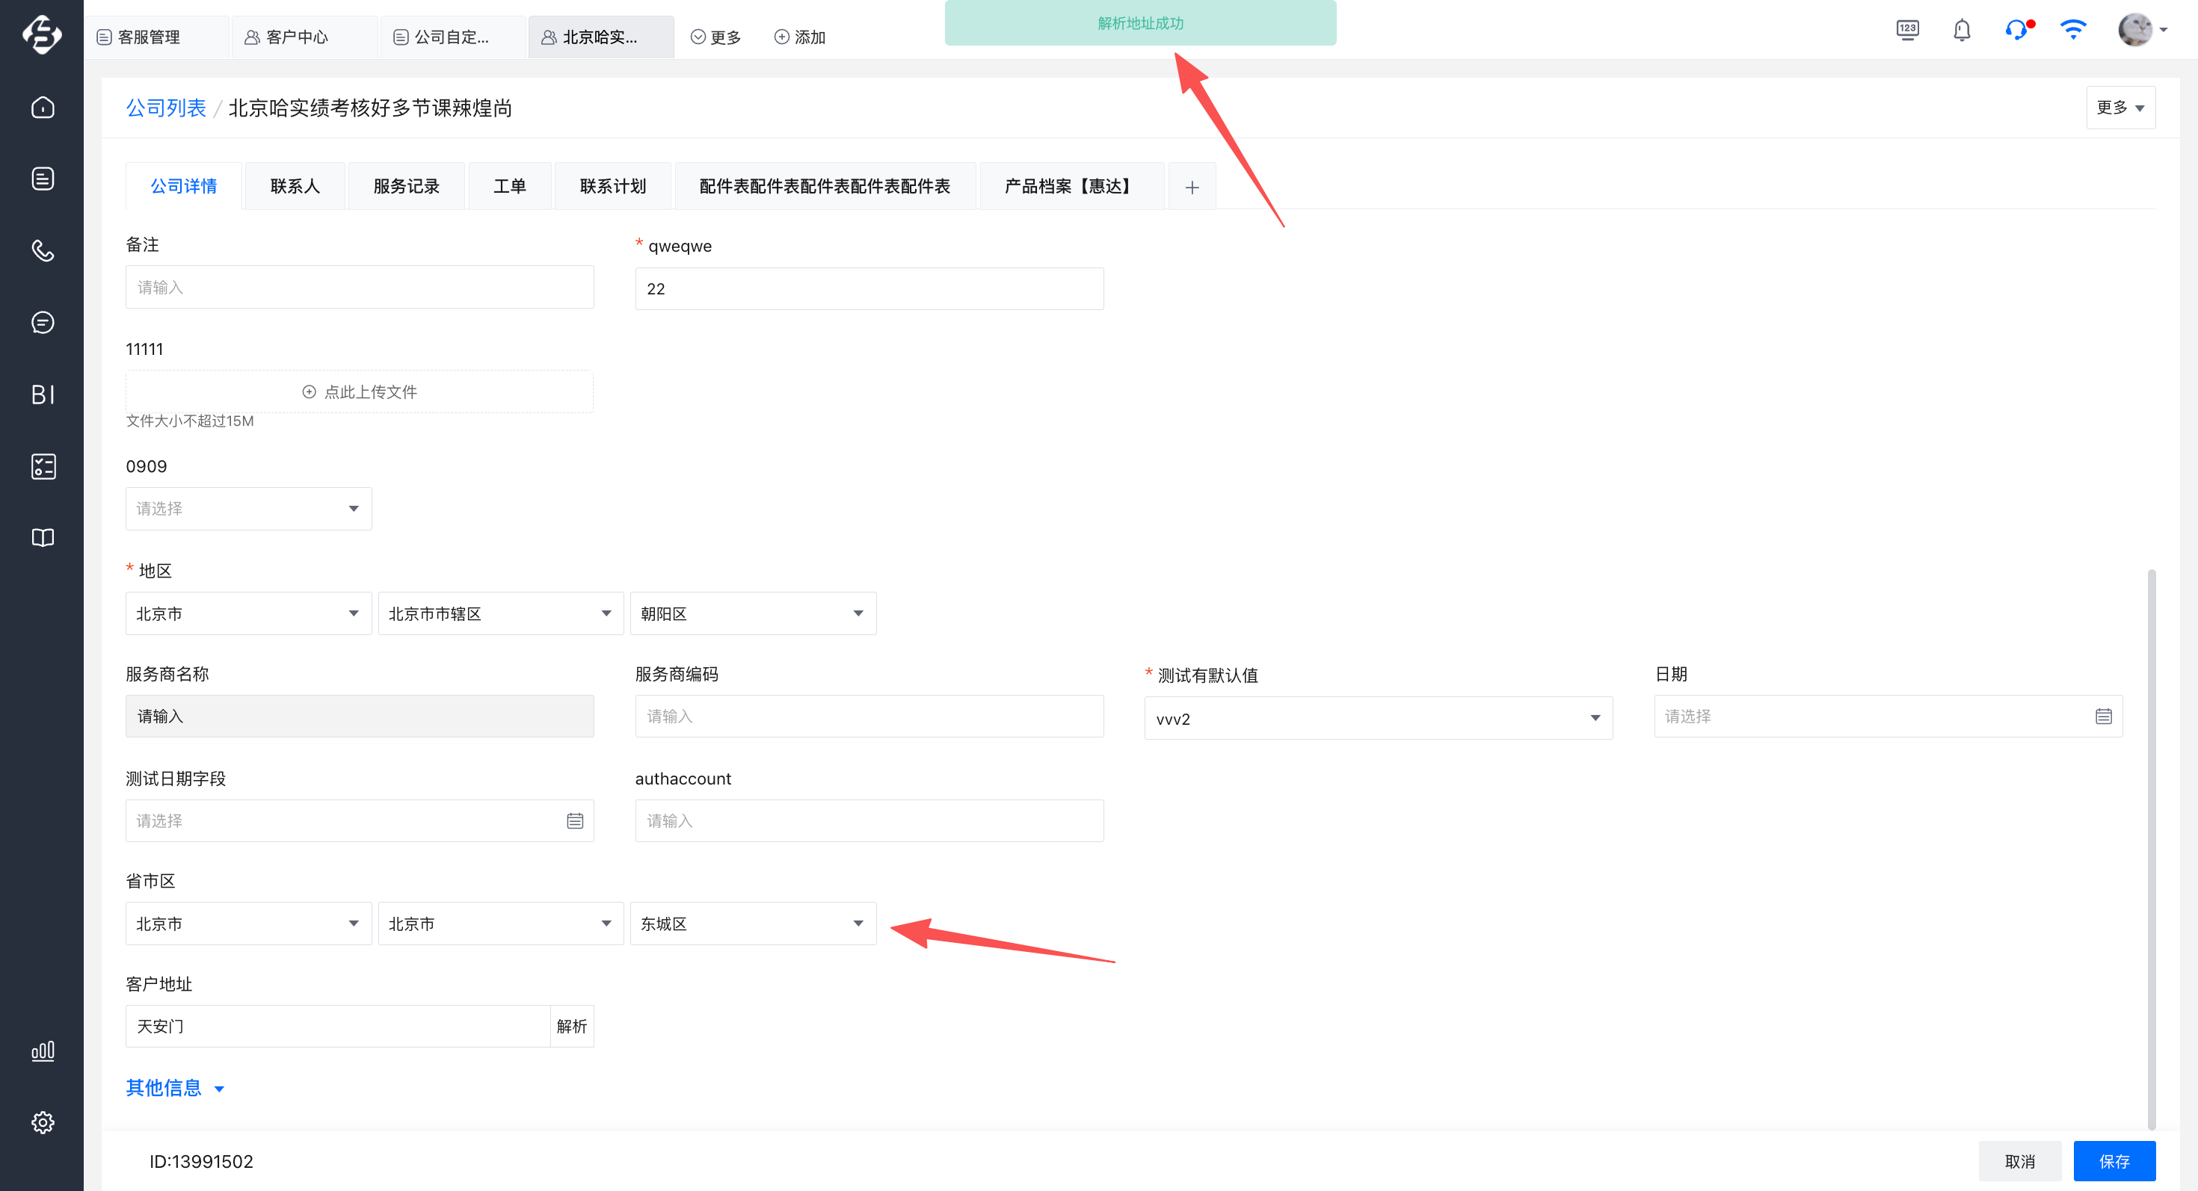Viewport: 2198px width, 1191px height.
Task: Go back via 公司列表 breadcrumb link
Action: pyautogui.click(x=165, y=108)
